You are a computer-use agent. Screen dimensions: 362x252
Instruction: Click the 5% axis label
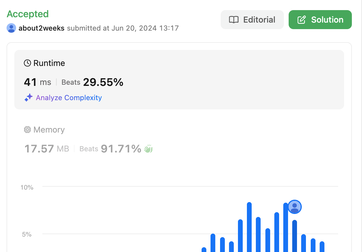pos(27,234)
